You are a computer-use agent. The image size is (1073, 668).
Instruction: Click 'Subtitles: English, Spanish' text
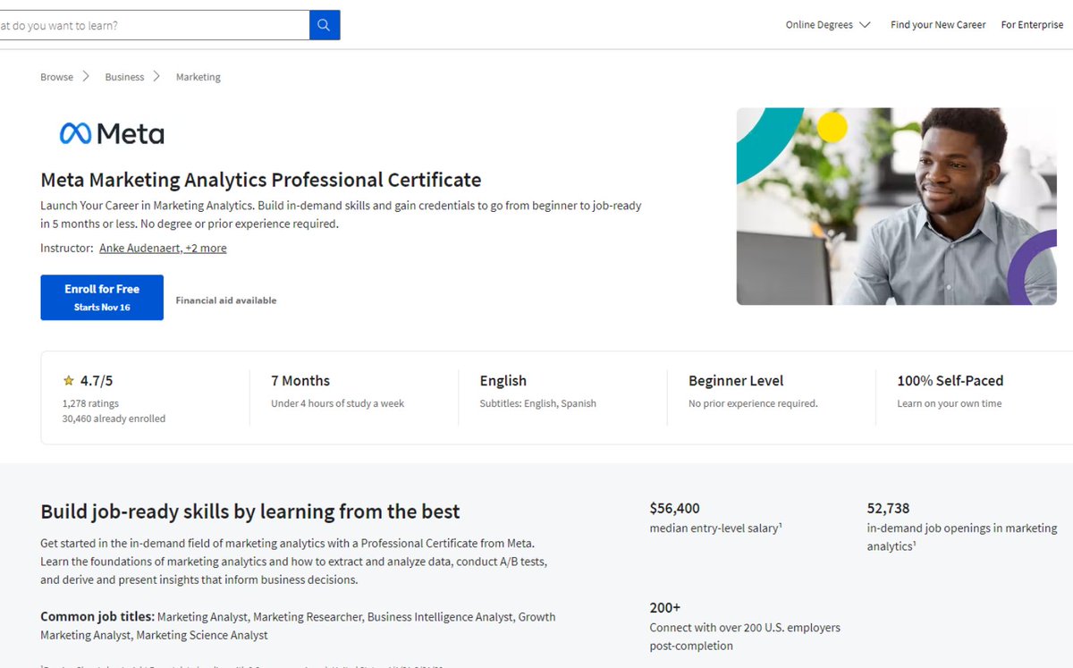pos(537,403)
